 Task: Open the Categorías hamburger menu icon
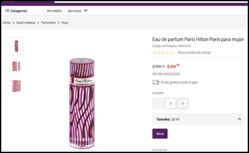(7, 11)
